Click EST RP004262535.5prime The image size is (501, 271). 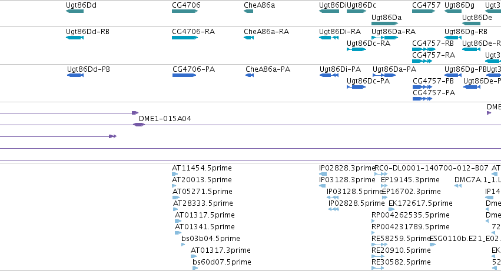(373, 221)
